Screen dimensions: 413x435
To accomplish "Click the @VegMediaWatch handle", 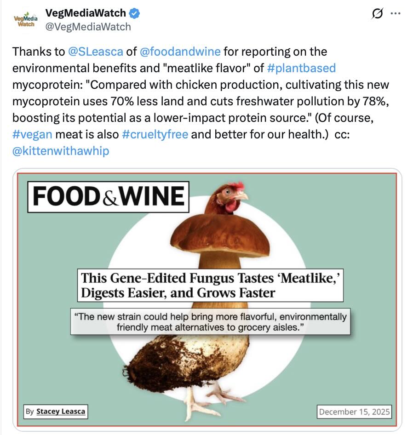I will point(88,27).
